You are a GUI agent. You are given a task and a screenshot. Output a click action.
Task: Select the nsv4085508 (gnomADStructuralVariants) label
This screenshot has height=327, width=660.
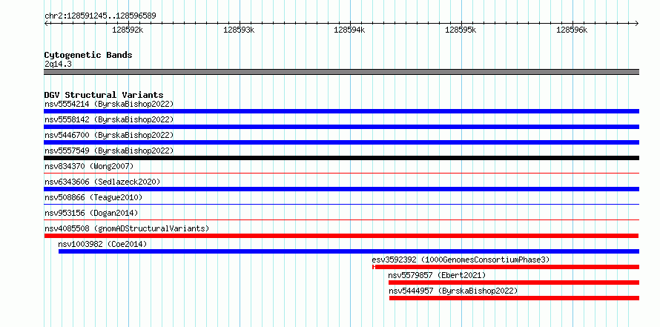pyautogui.click(x=127, y=228)
